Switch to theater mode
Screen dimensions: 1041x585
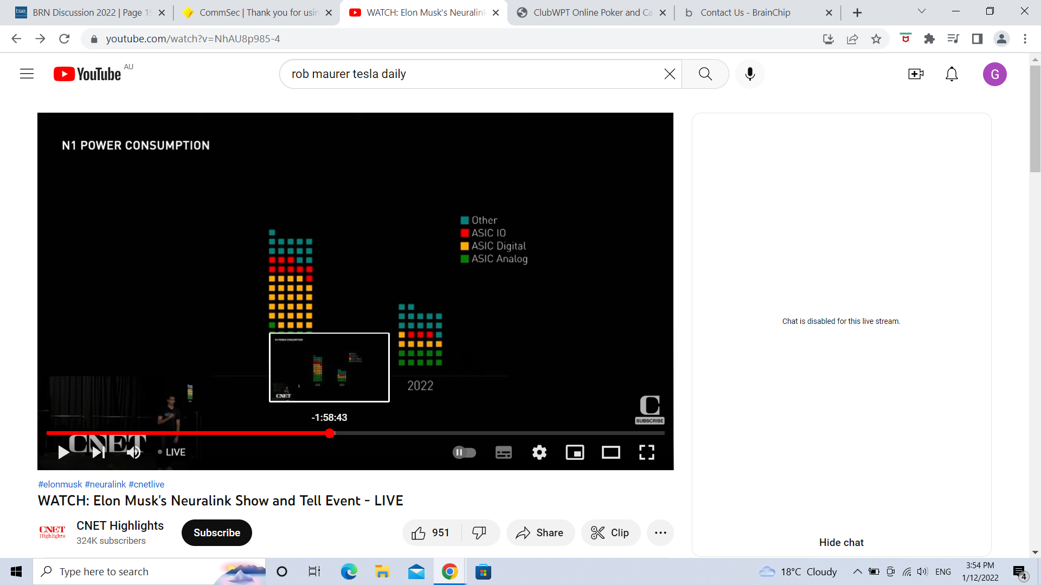pyautogui.click(x=611, y=452)
